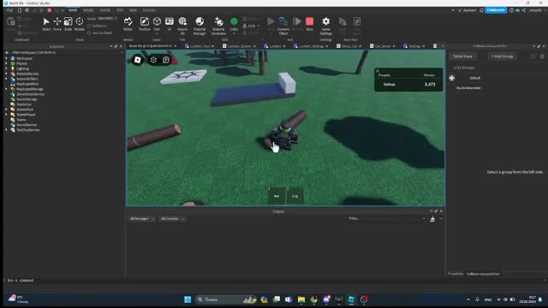The height and width of the screenshot is (308, 548).
Task: Open the Lumber_Tool script tab
Action: 200,46
